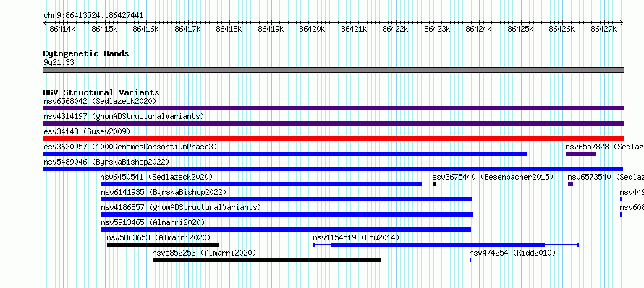Select the esv3620957 blue variant bar
The width and height of the screenshot is (644, 288).
click(x=284, y=154)
